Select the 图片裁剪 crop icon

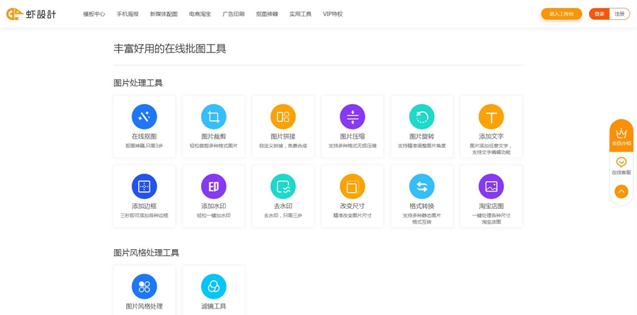click(214, 117)
